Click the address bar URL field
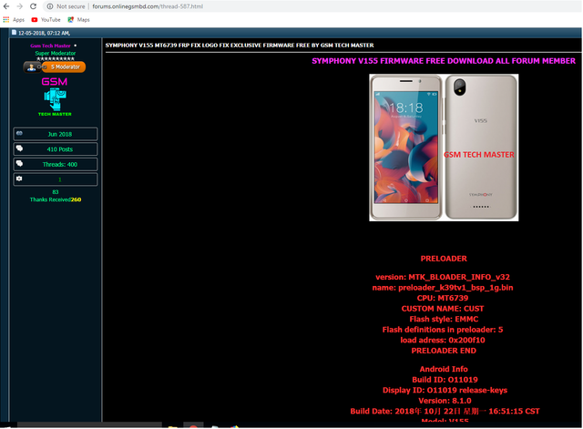The width and height of the screenshot is (583, 429). point(148,6)
